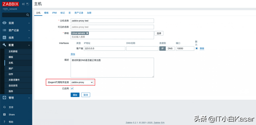Click the Z icon for Share
Viewport: 256px width, 125px height.
pyautogui.click(x=4, y=114)
